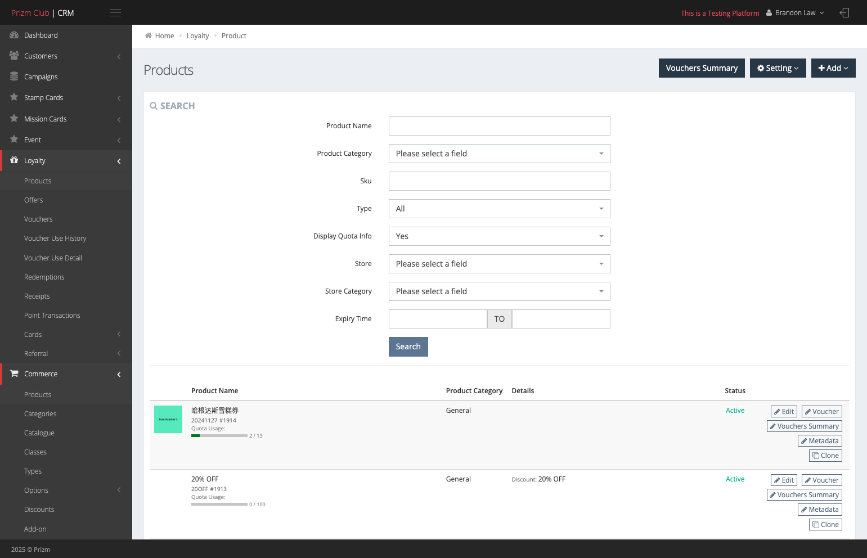Open the Store Category dropdown

[500, 291]
